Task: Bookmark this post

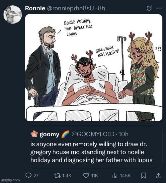Action: (144, 175)
